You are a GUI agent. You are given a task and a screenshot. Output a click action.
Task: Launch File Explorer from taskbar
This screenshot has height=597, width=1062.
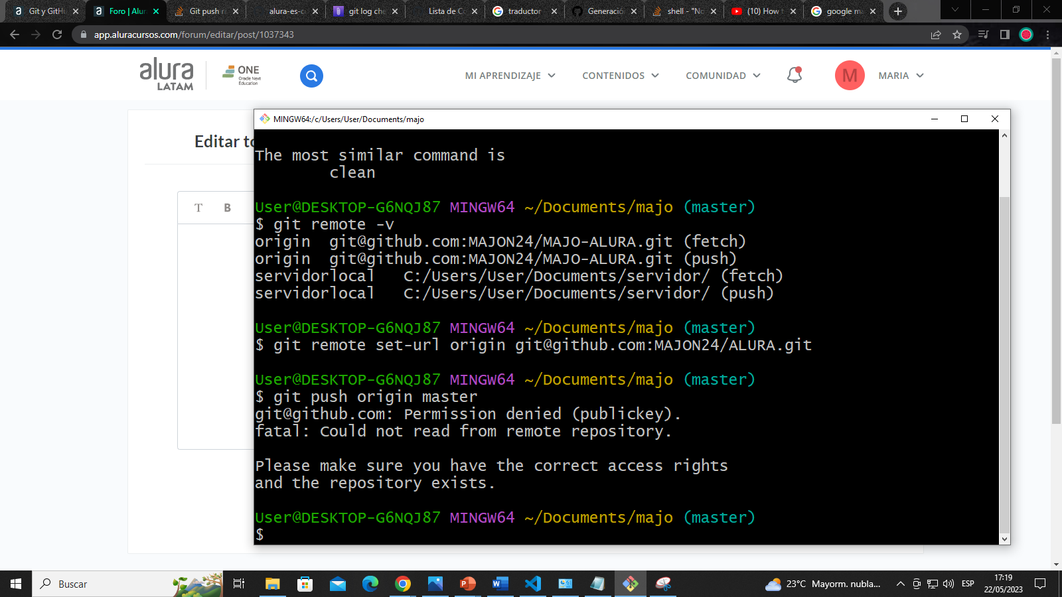coord(272,584)
